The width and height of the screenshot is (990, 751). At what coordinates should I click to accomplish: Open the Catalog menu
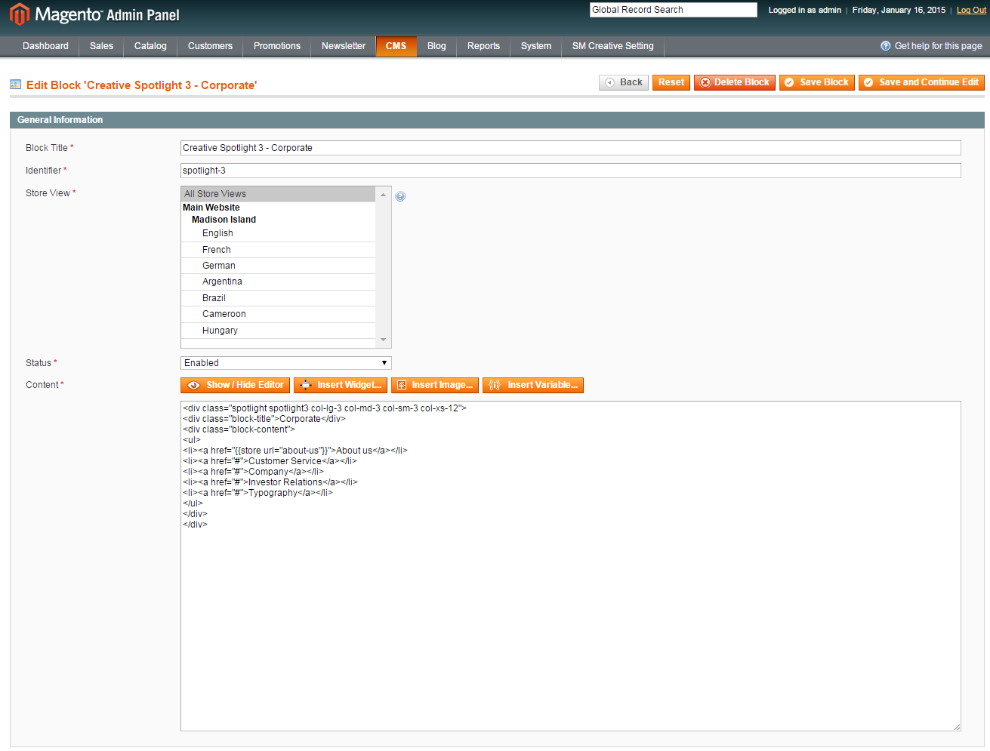(150, 46)
